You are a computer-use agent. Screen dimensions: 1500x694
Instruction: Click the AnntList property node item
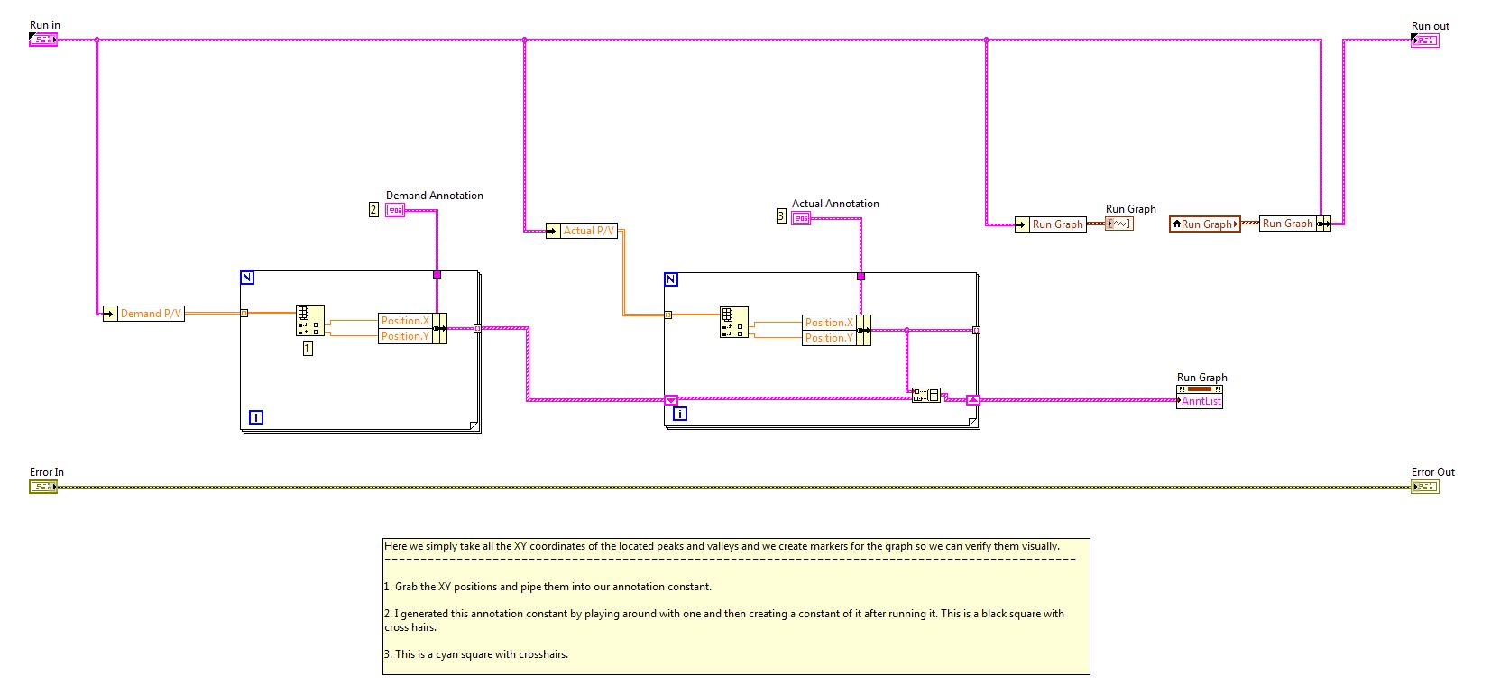coord(1200,401)
